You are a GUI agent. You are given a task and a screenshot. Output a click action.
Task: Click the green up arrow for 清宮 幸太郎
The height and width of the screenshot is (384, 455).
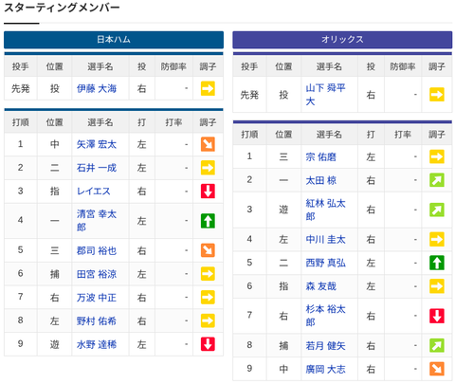click(208, 221)
